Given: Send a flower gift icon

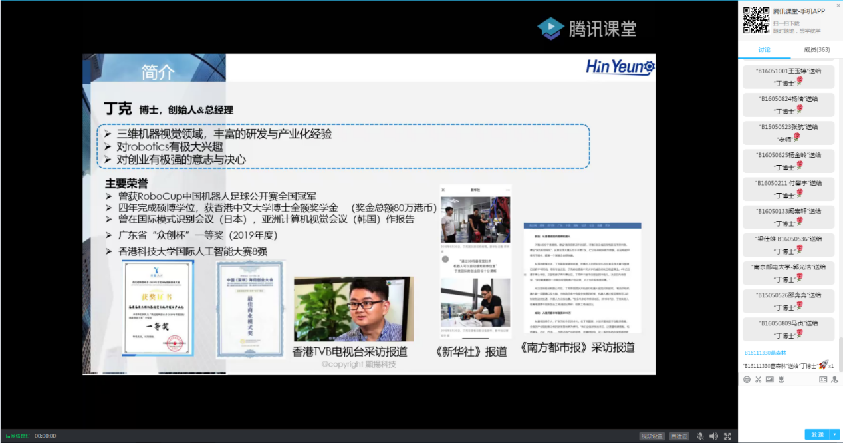Looking at the screenshot, I should (x=781, y=379).
